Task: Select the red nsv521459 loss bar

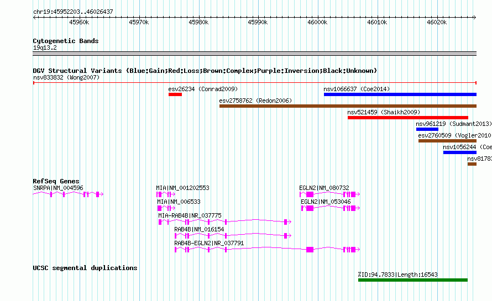Action: click(408, 118)
